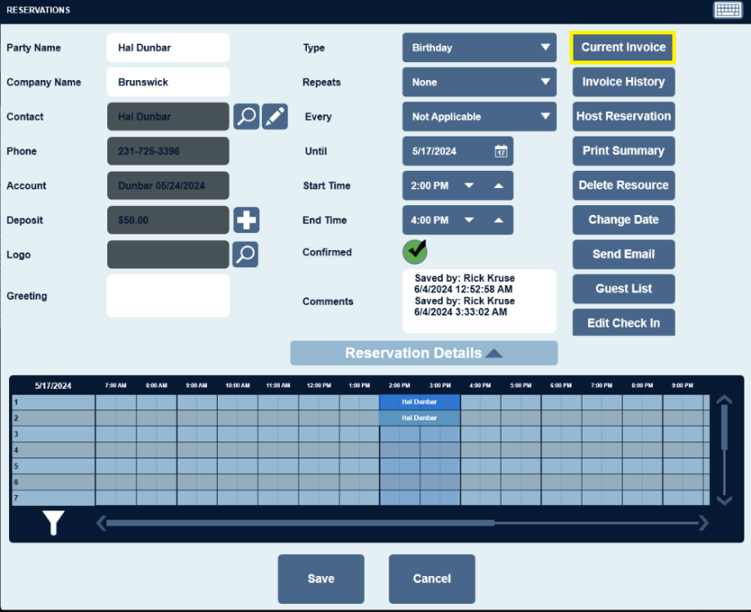
Task: Collapse the Reservation Details panel
Action: tap(424, 353)
